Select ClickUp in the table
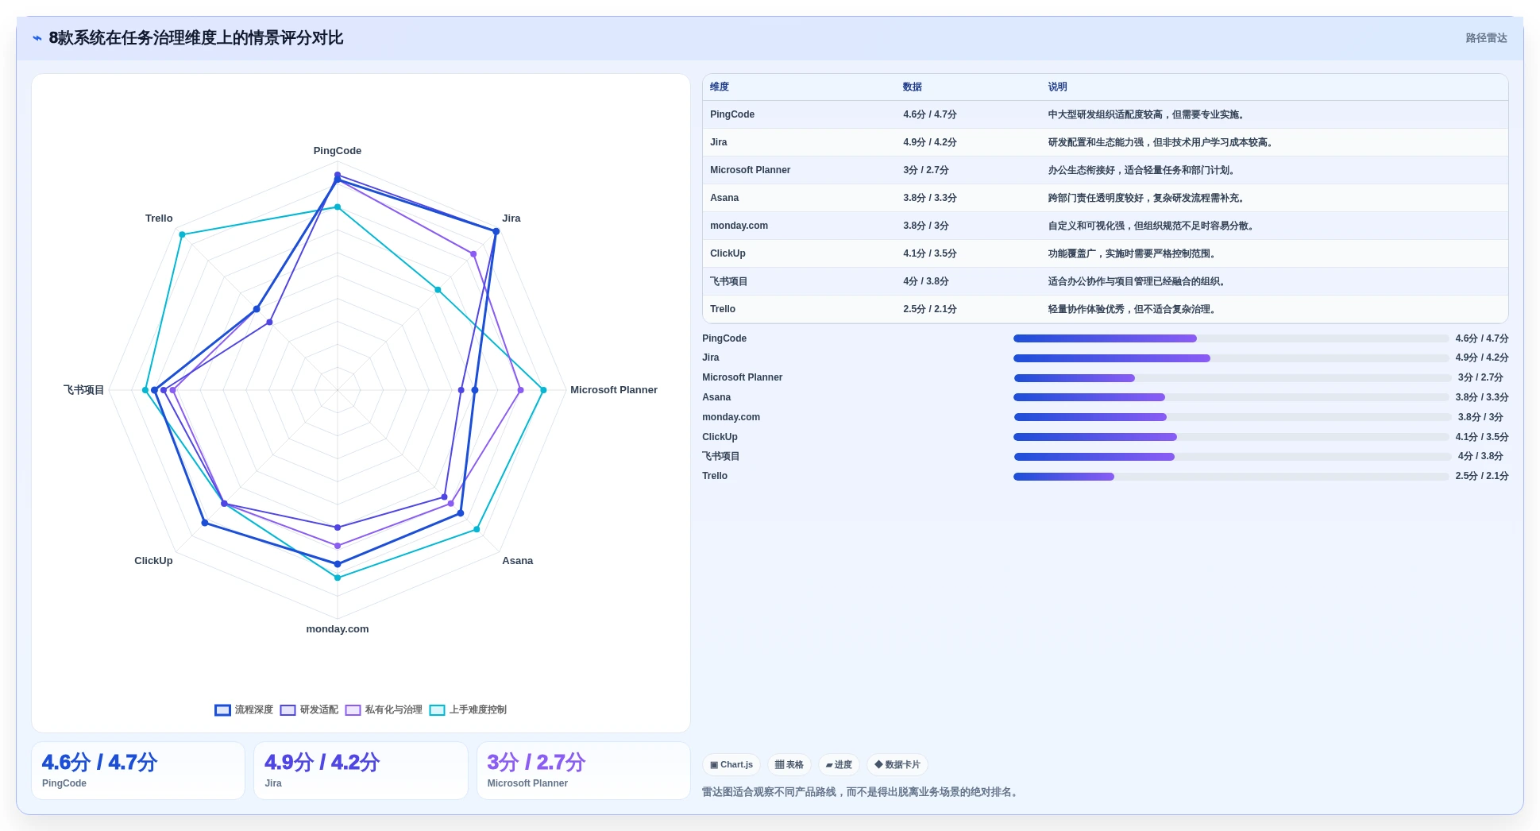 (728, 253)
